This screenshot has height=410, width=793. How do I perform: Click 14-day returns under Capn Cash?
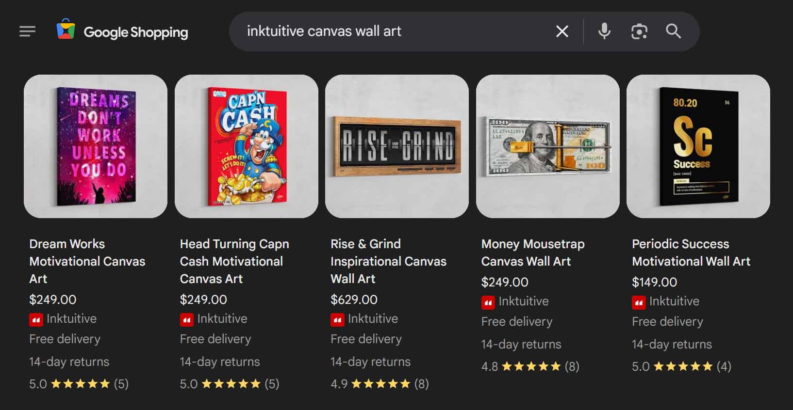(220, 362)
